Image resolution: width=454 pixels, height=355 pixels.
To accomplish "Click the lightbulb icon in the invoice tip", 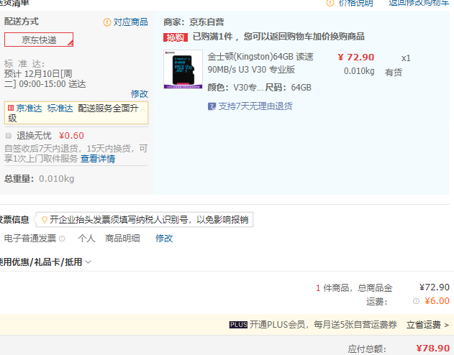I will tap(45, 220).
